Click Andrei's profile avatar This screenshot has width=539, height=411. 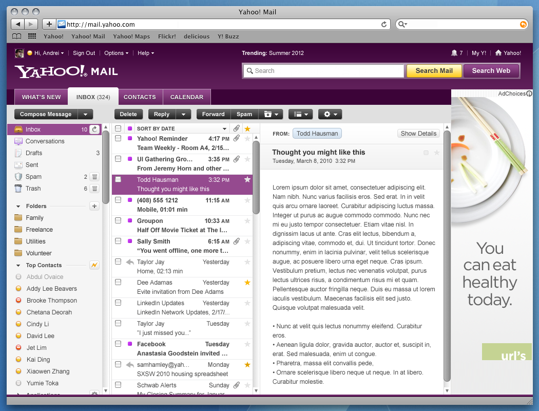click(x=20, y=53)
